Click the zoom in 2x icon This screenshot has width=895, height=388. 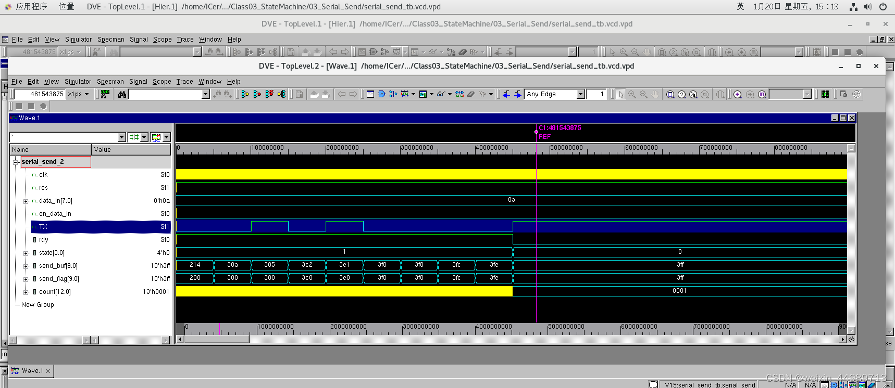tap(682, 94)
